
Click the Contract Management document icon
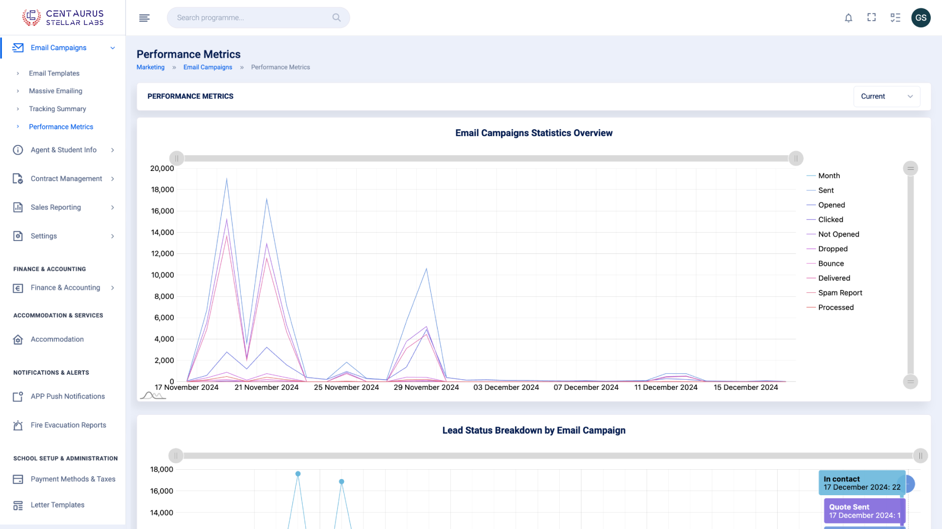click(x=18, y=178)
